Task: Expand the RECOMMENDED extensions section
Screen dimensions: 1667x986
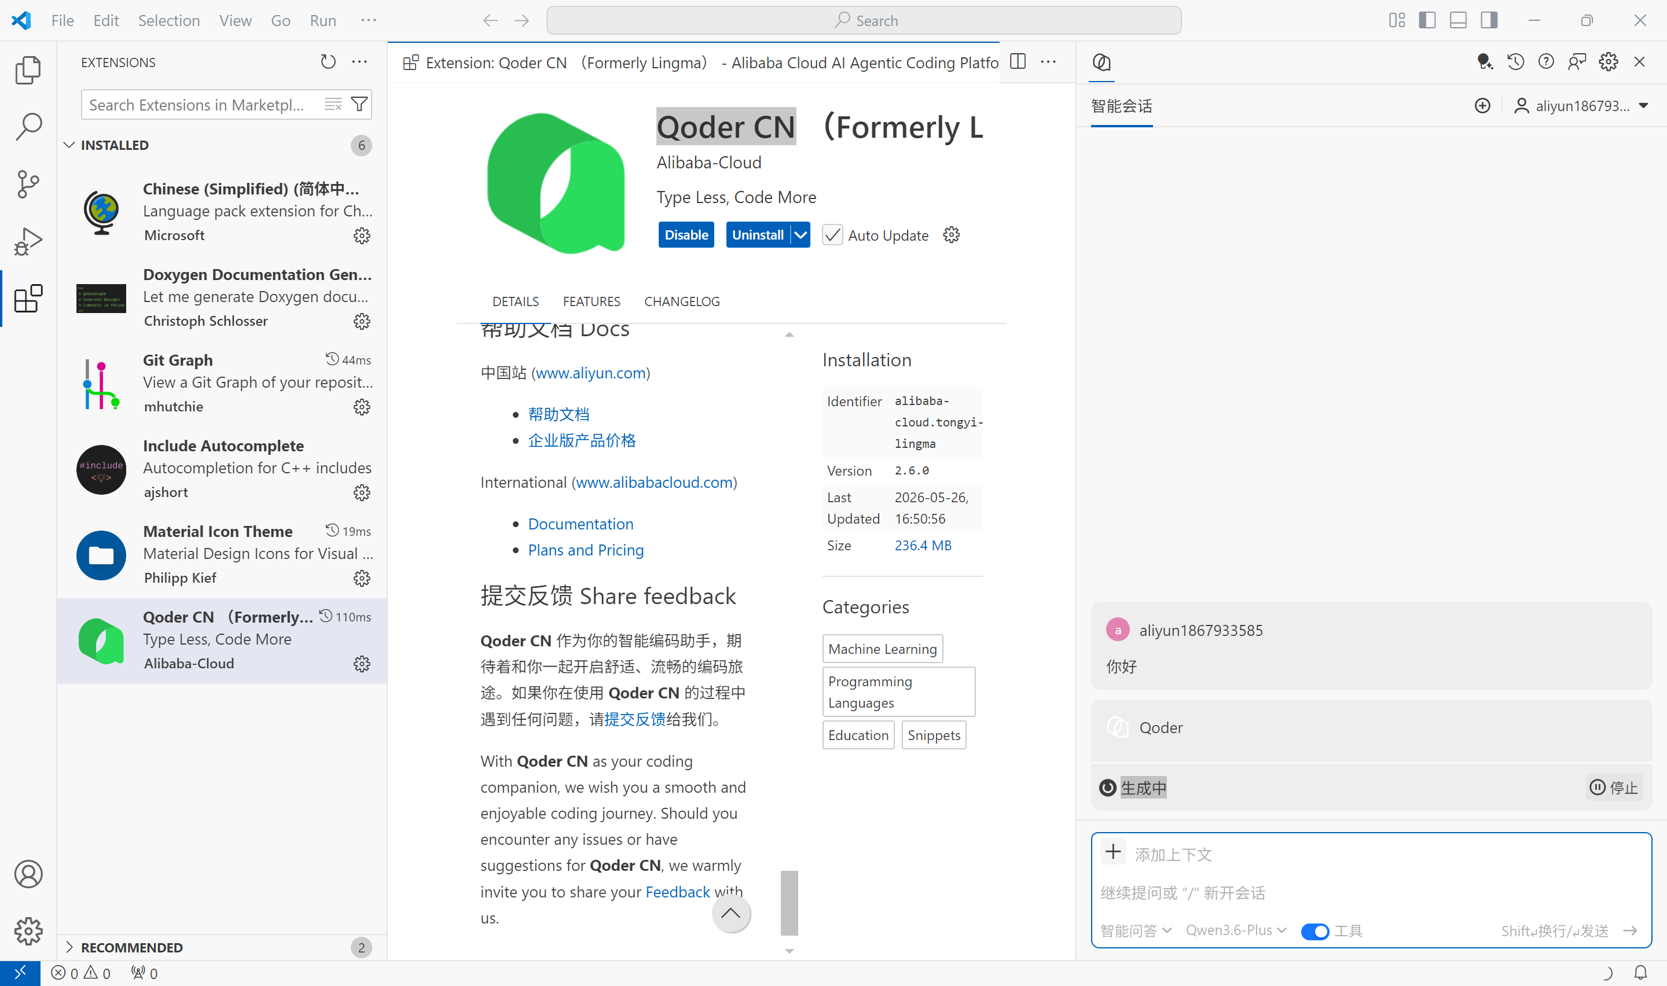Action: click(x=222, y=947)
